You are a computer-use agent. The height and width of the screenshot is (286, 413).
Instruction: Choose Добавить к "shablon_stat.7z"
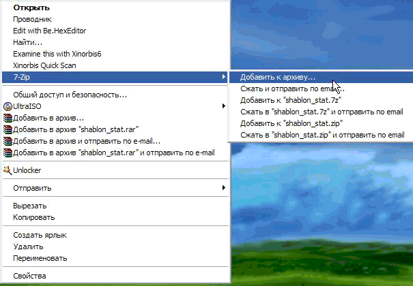[321, 100]
